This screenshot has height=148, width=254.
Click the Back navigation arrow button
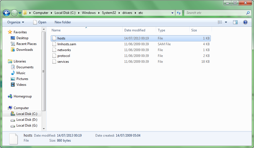pyautogui.click(x=6, y=13)
